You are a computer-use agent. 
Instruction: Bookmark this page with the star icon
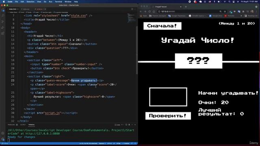[225, 12]
